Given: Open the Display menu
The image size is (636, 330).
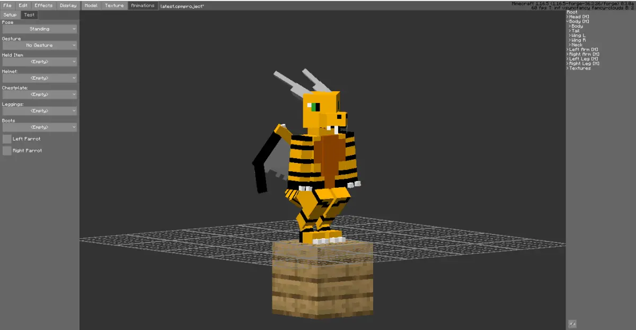Looking at the screenshot, I should [68, 5].
